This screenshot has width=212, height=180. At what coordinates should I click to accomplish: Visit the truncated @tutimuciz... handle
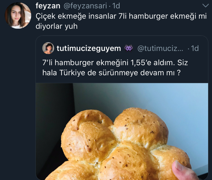(x=160, y=48)
